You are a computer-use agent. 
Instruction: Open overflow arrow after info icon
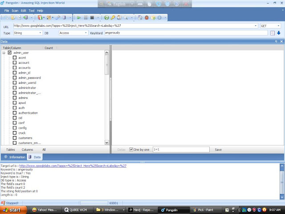coord(165,18)
